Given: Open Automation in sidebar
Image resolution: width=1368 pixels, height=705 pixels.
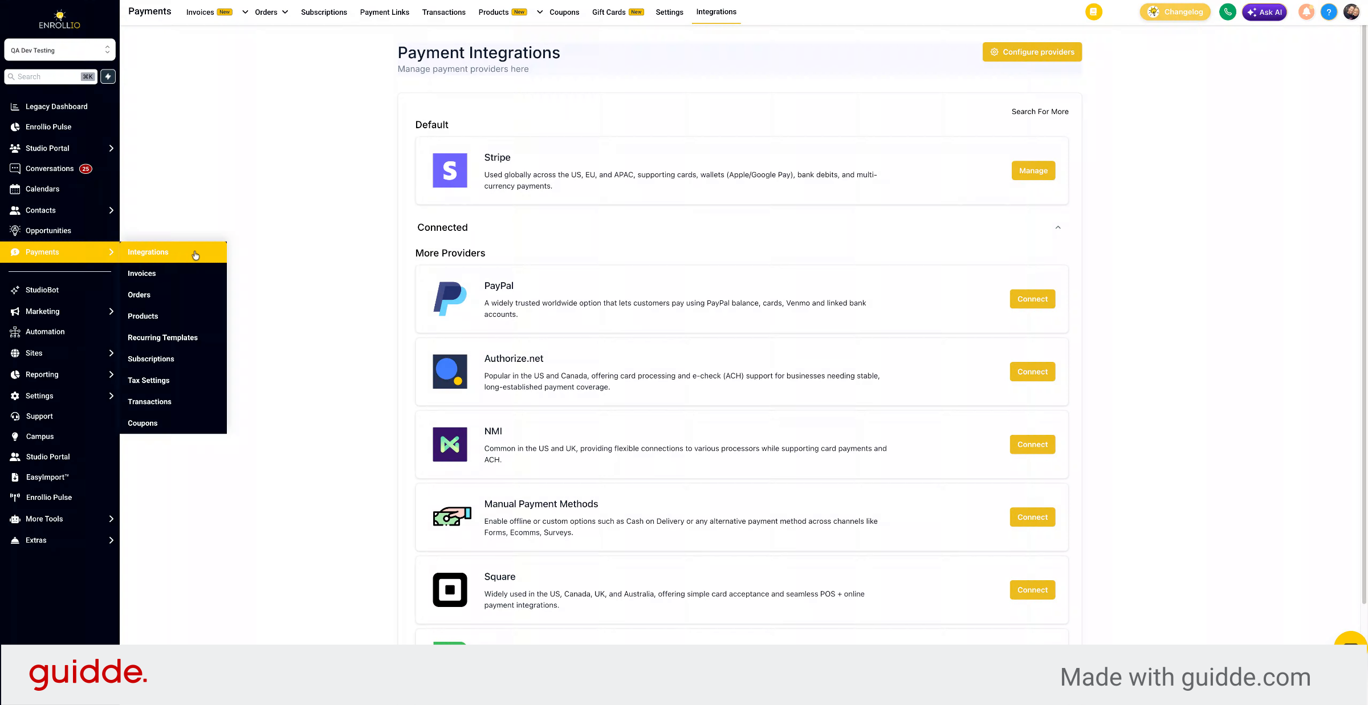Looking at the screenshot, I should pyautogui.click(x=45, y=332).
